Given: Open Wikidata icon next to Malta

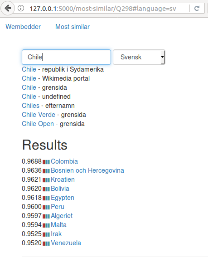Looking at the screenshot, I should pos(46,225).
